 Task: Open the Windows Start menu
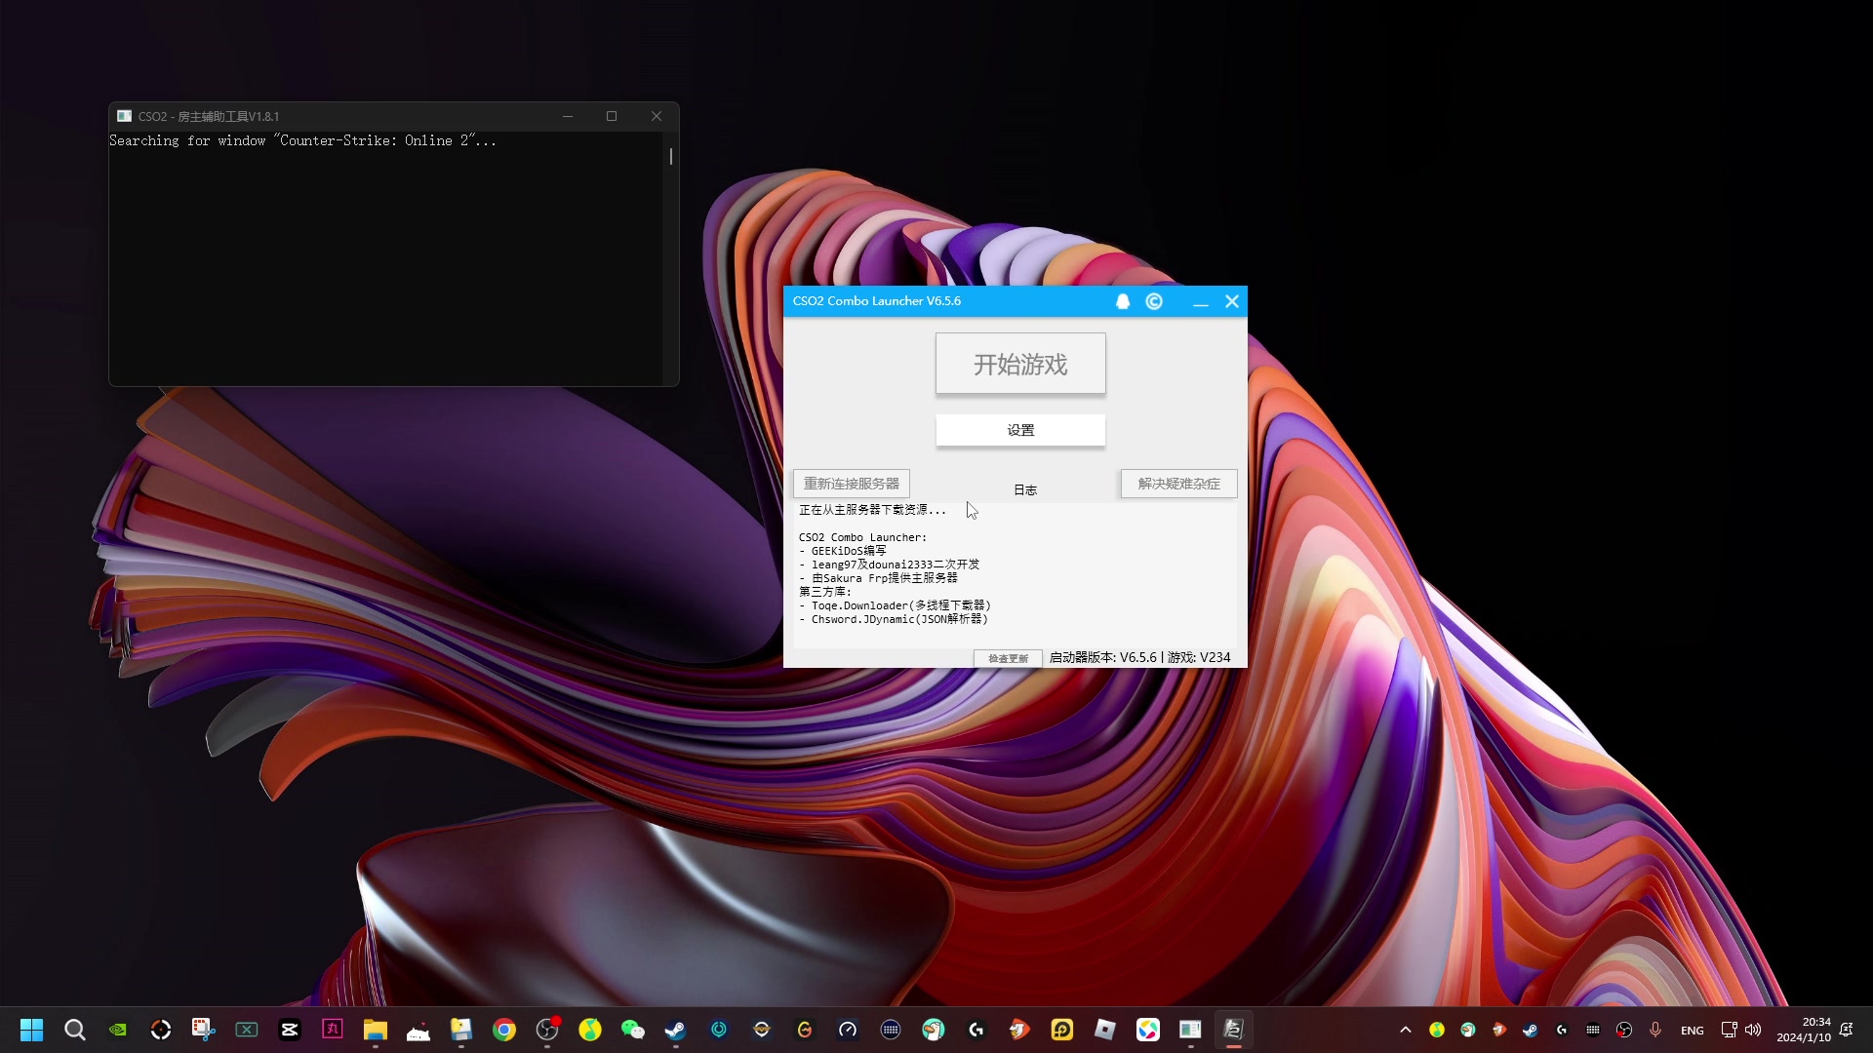tap(31, 1030)
